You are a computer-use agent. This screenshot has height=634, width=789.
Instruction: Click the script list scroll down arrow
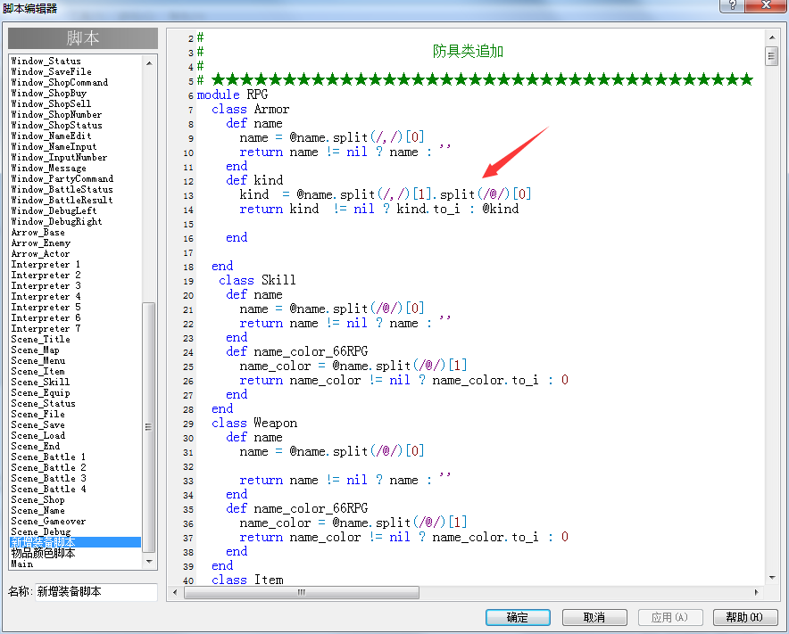pyautogui.click(x=149, y=561)
